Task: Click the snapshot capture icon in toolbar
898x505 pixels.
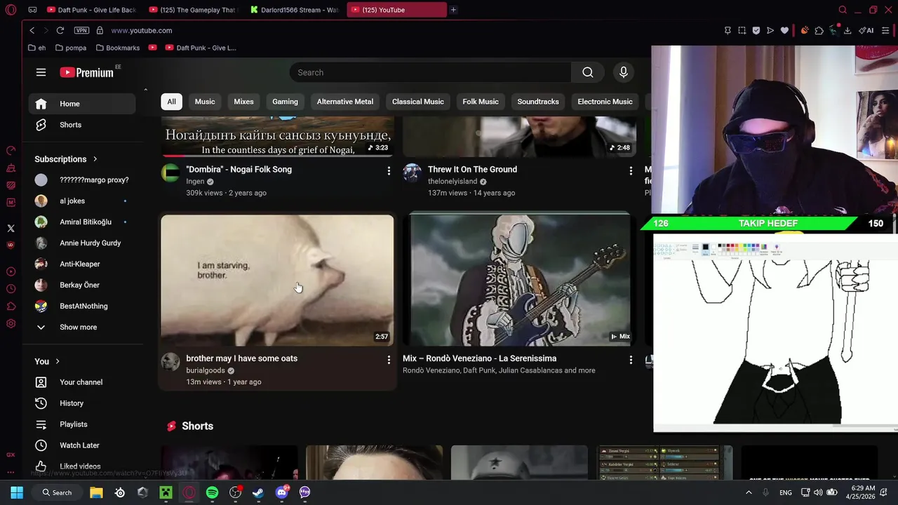Action: (x=742, y=30)
